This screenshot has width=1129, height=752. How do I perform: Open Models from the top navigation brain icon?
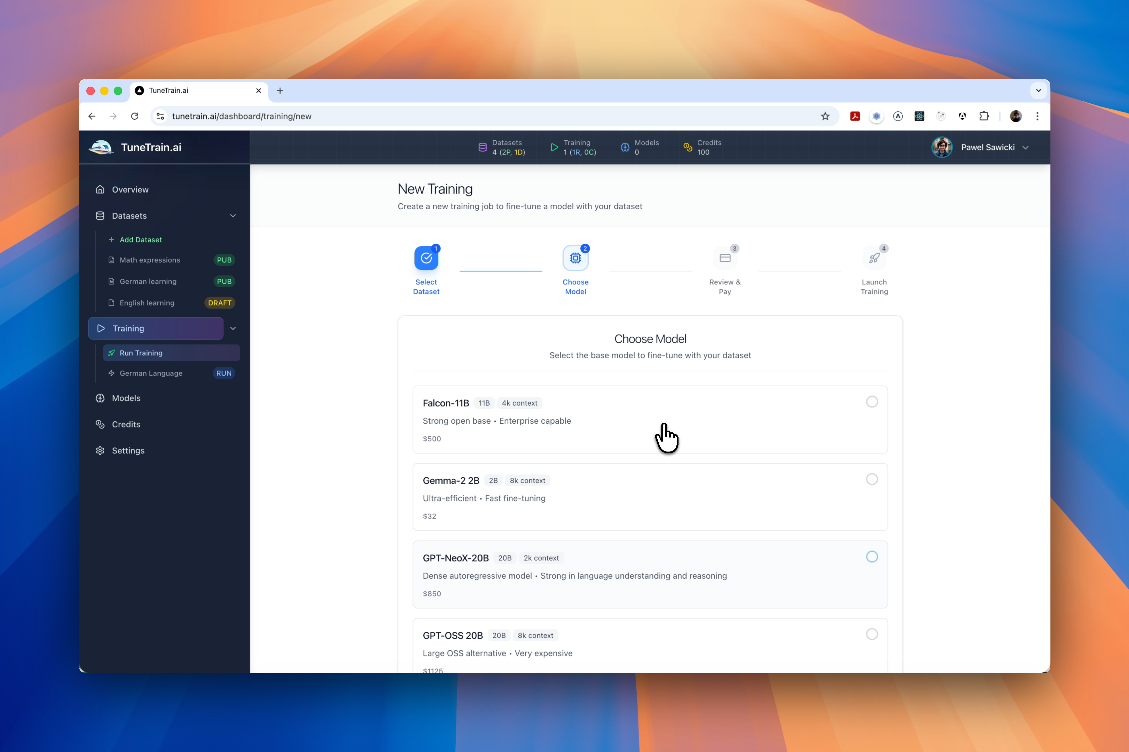(x=625, y=147)
